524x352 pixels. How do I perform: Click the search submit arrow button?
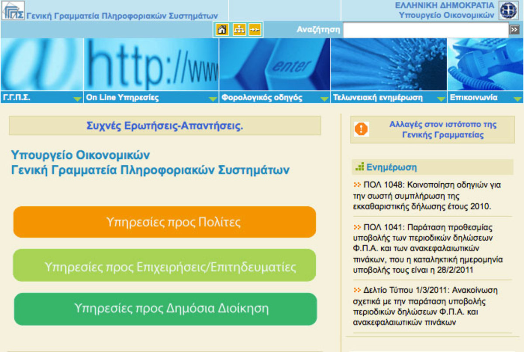tap(514, 30)
